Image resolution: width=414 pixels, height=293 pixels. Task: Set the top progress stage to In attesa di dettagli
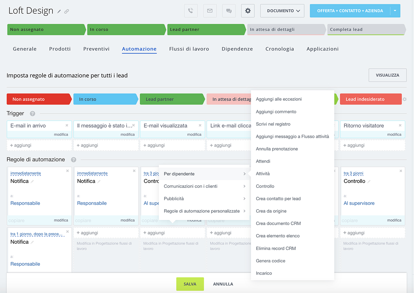(286, 29)
